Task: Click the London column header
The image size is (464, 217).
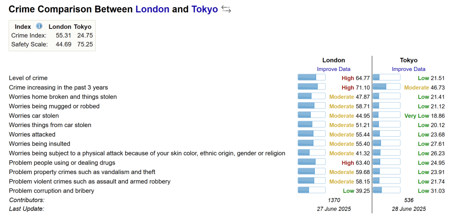Action: click(333, 60)
